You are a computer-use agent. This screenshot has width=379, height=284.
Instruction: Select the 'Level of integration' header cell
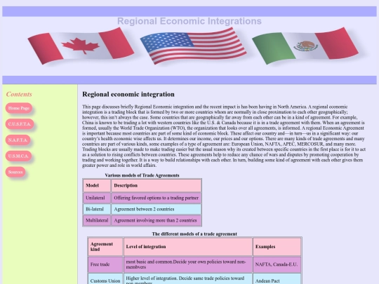[188, 247]
